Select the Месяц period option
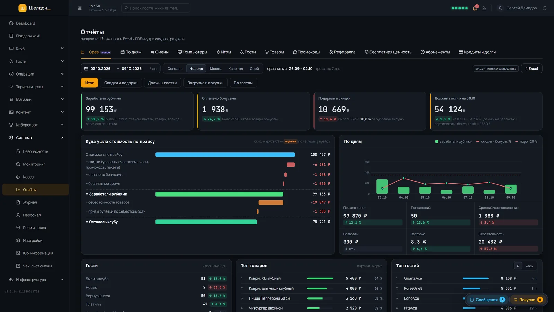 point(215,69)
